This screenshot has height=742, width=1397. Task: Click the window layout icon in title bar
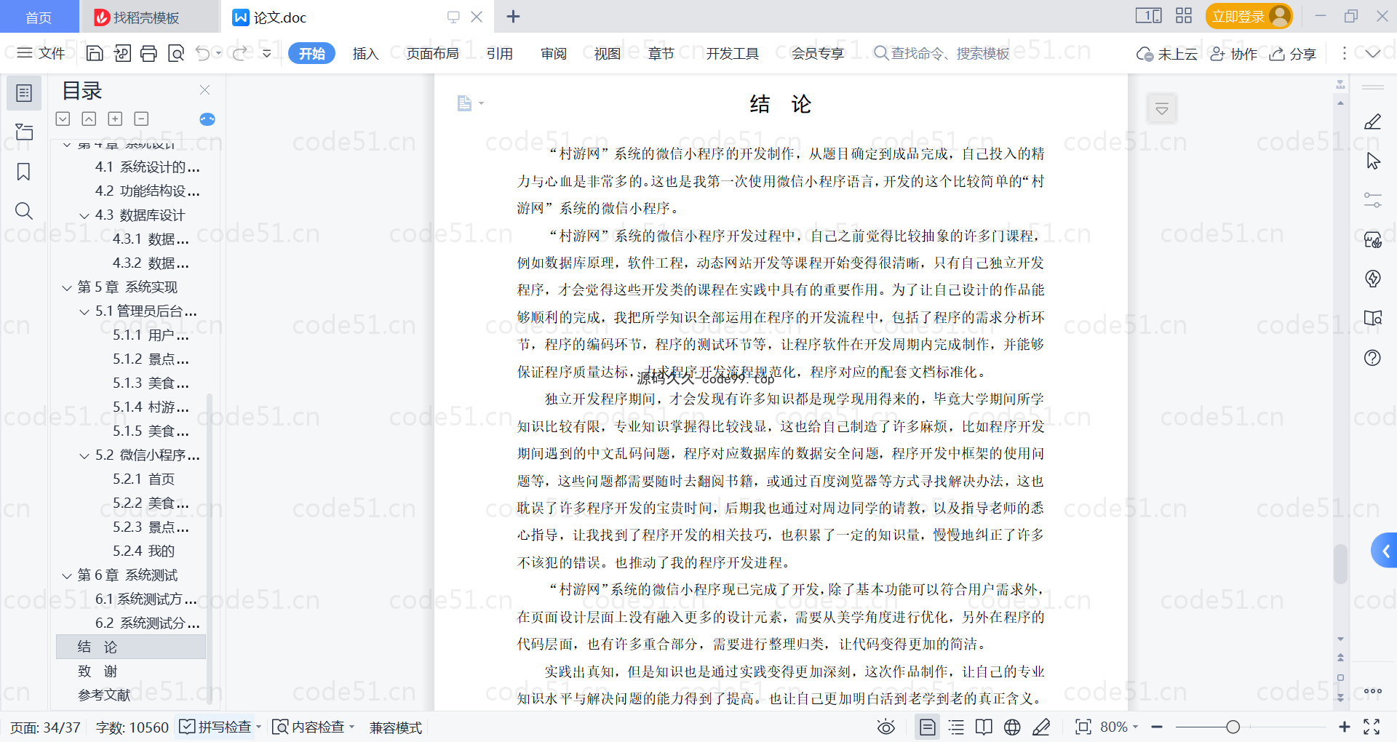pyautogui.click(x=1149, y=16)
